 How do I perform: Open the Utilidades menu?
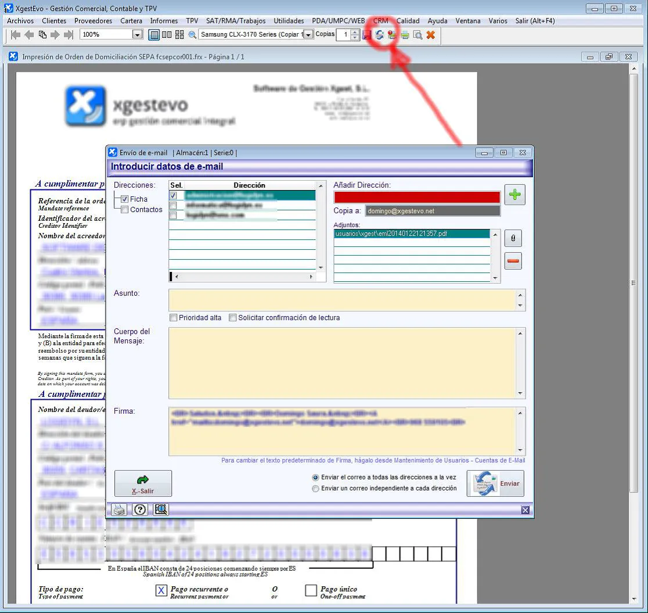289,21
